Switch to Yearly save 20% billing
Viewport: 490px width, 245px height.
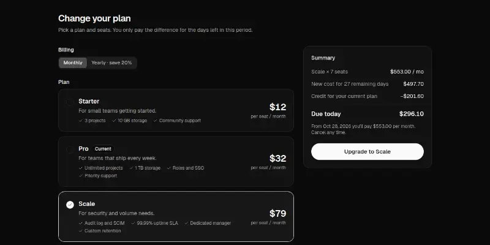[111, 63]
